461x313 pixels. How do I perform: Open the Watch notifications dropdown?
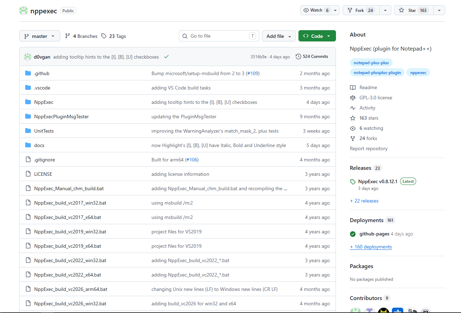pyautogui.click(x=320, y=10)
